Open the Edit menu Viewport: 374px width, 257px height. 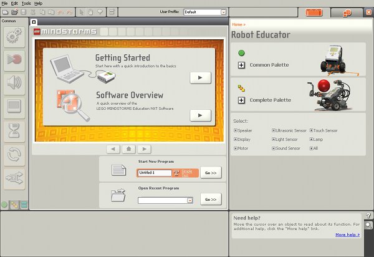(x=14, y=3)
